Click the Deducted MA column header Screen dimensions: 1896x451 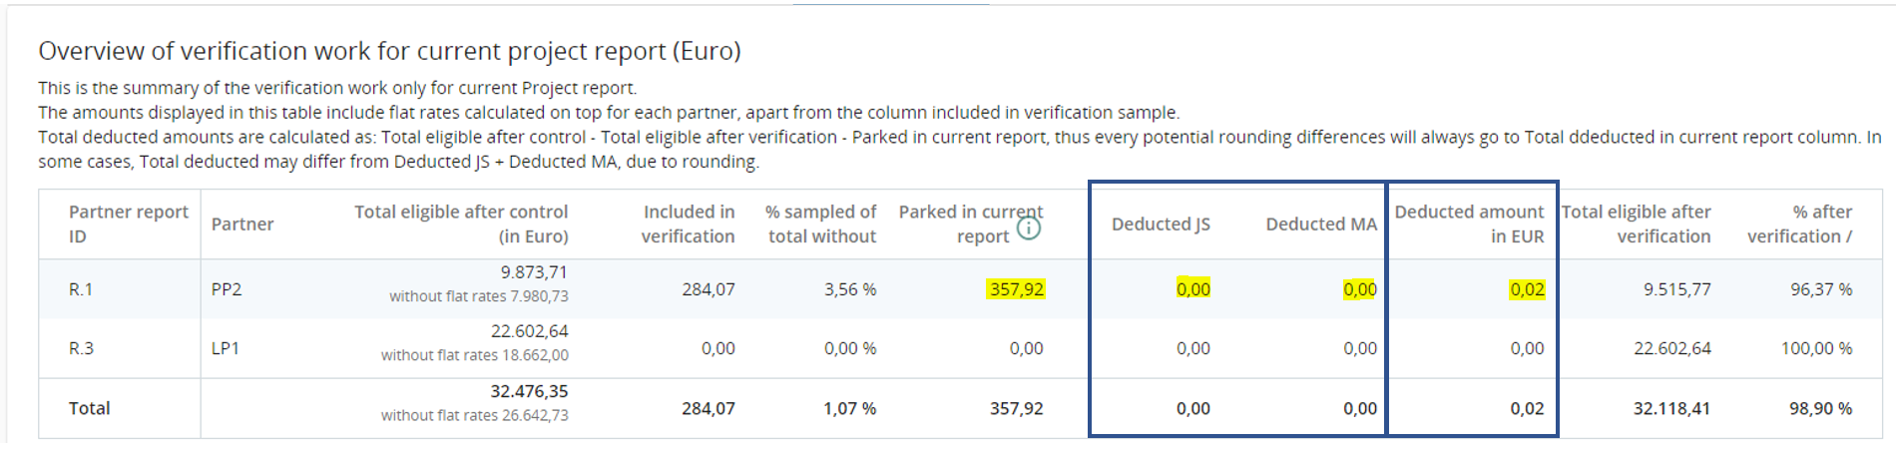[x=1320, y=224]
